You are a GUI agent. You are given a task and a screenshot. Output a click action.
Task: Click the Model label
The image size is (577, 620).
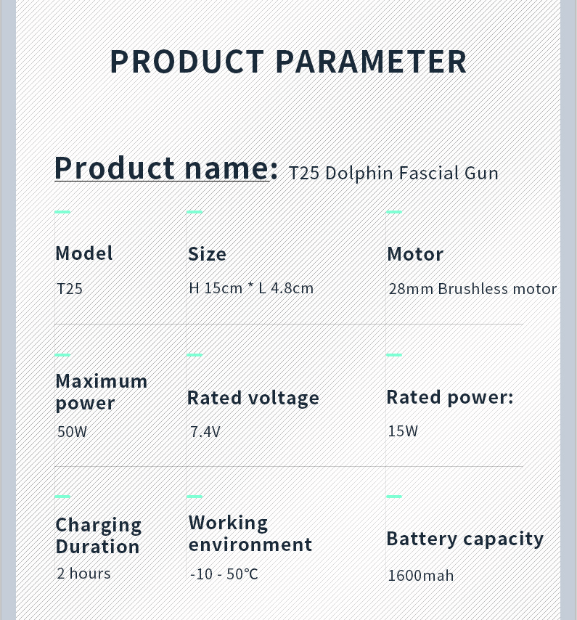pos(84,253)
